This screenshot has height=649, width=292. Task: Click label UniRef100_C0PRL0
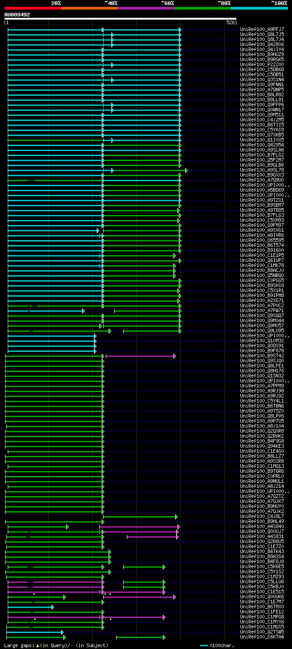click(262, 476)
